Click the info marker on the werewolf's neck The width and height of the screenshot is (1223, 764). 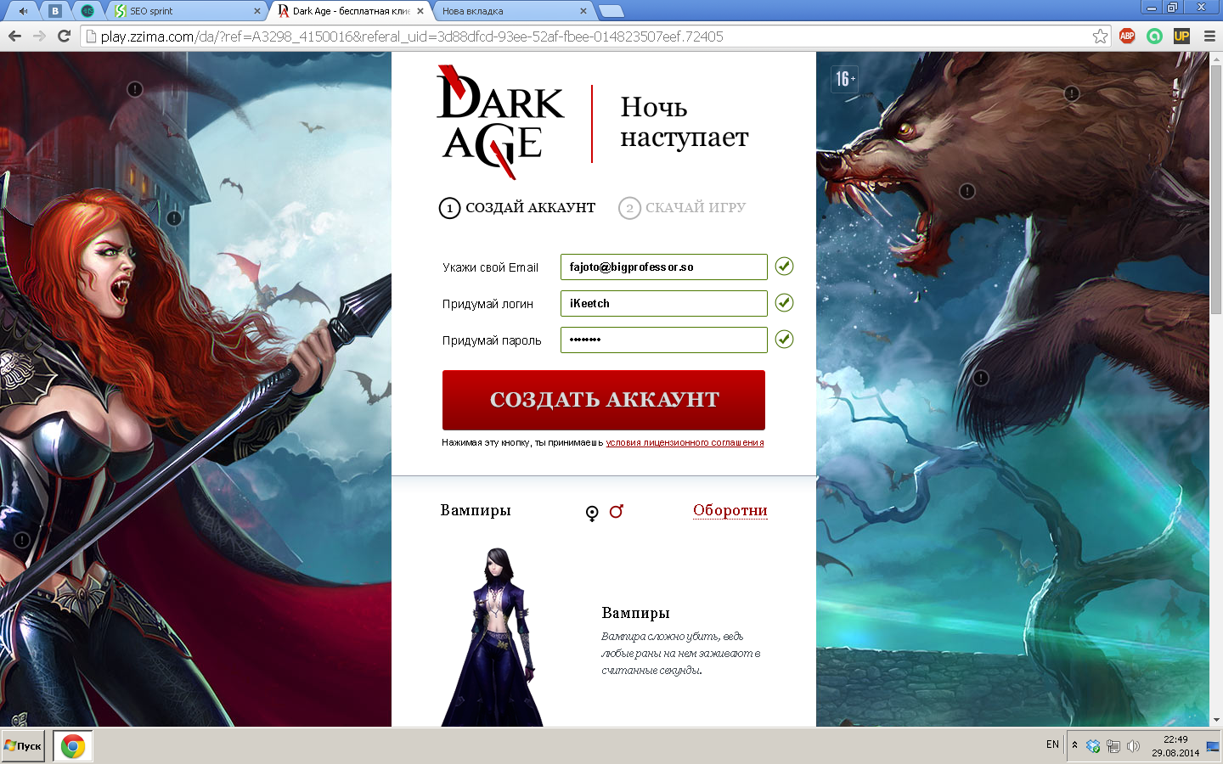(x=967, y=191)
